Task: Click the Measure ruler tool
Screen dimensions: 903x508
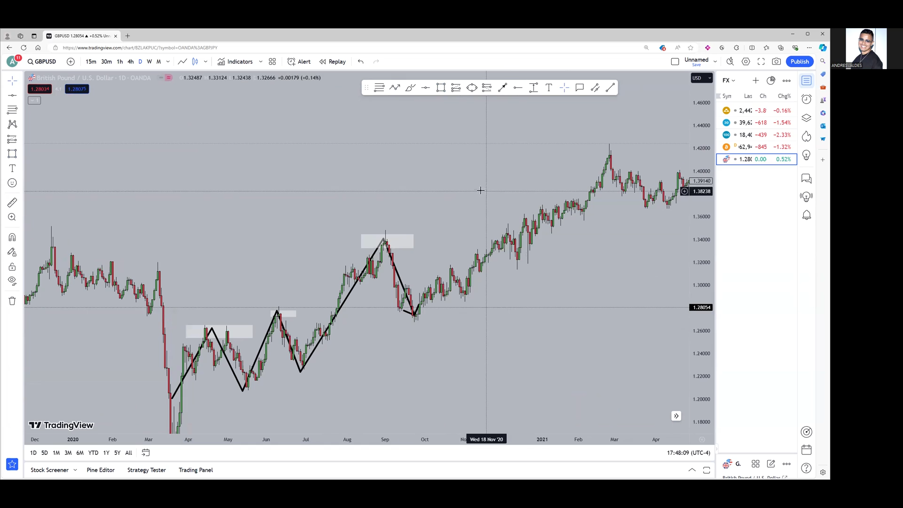Action: [12, 203]
